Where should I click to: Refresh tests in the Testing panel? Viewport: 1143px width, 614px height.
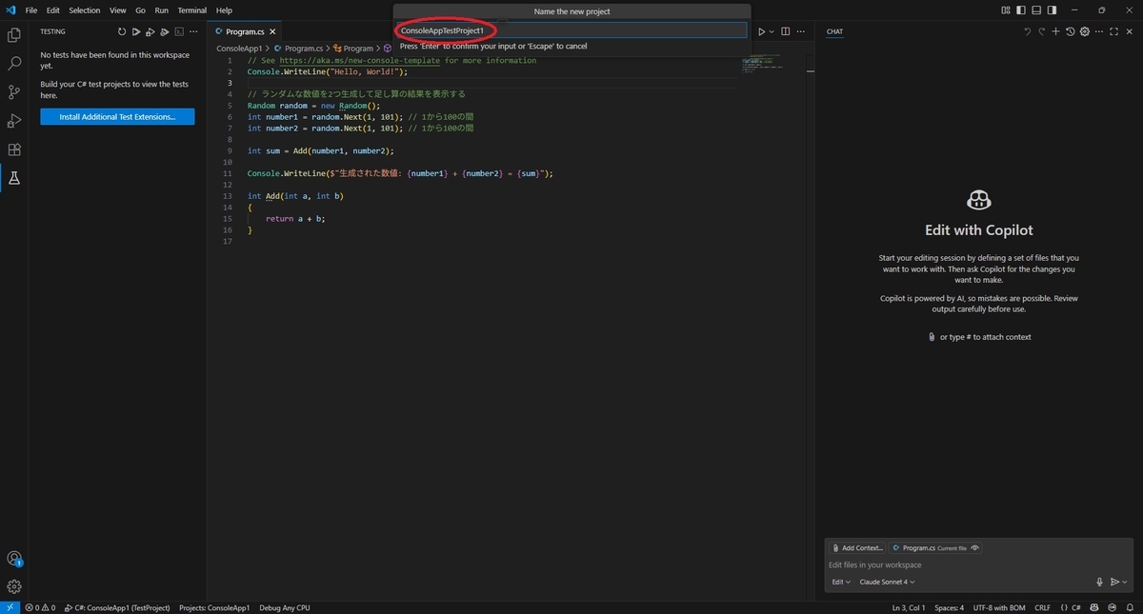(122, 31)
